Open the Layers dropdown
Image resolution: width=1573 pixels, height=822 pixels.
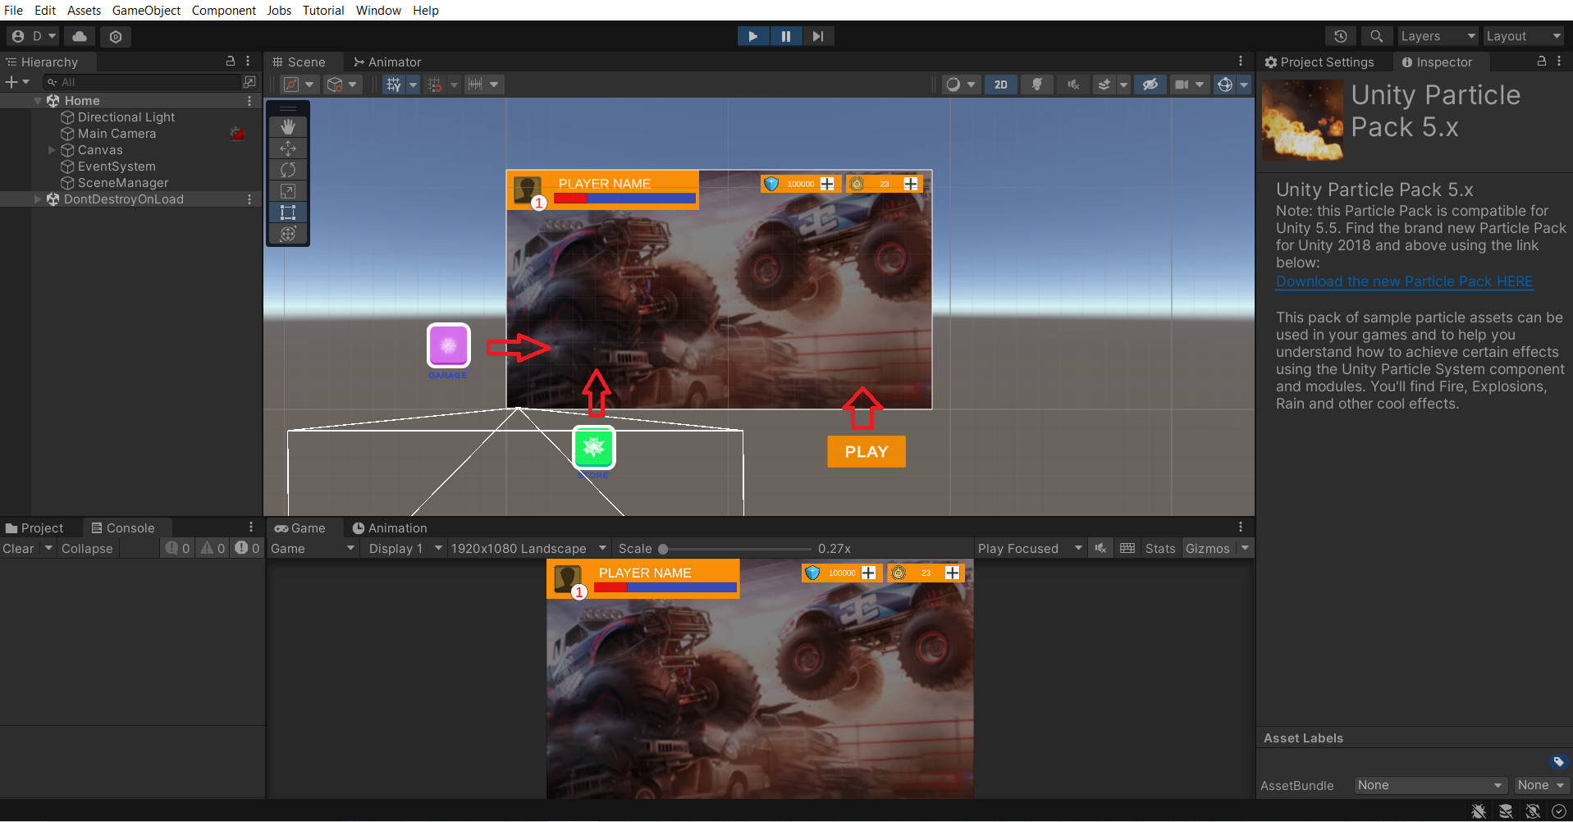click(x=1437, y=36)
